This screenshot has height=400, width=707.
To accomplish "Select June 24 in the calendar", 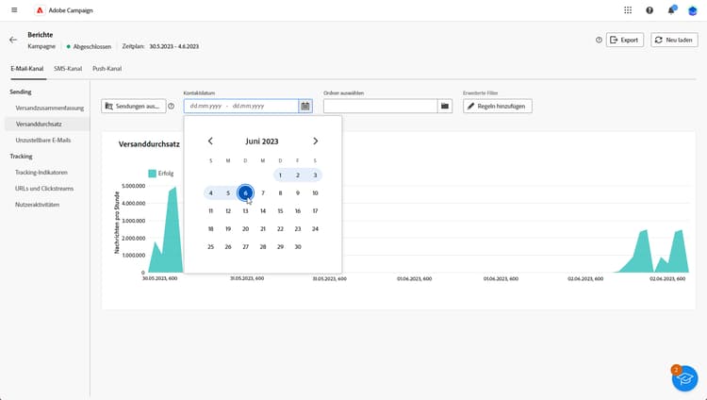I will [x=315, y=229].
